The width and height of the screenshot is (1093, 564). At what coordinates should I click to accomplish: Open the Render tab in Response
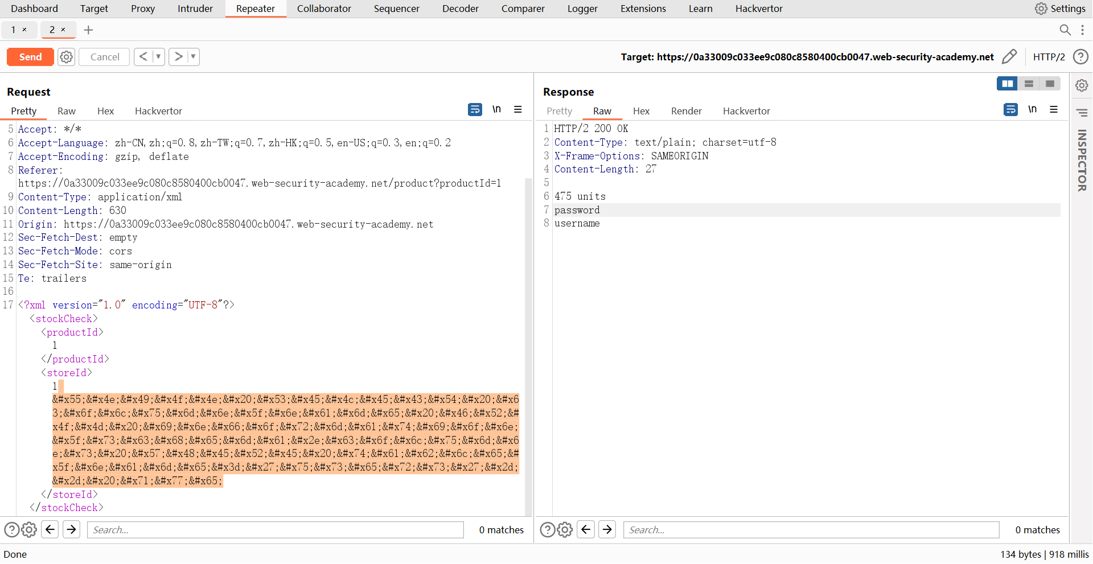pos(686,111)
